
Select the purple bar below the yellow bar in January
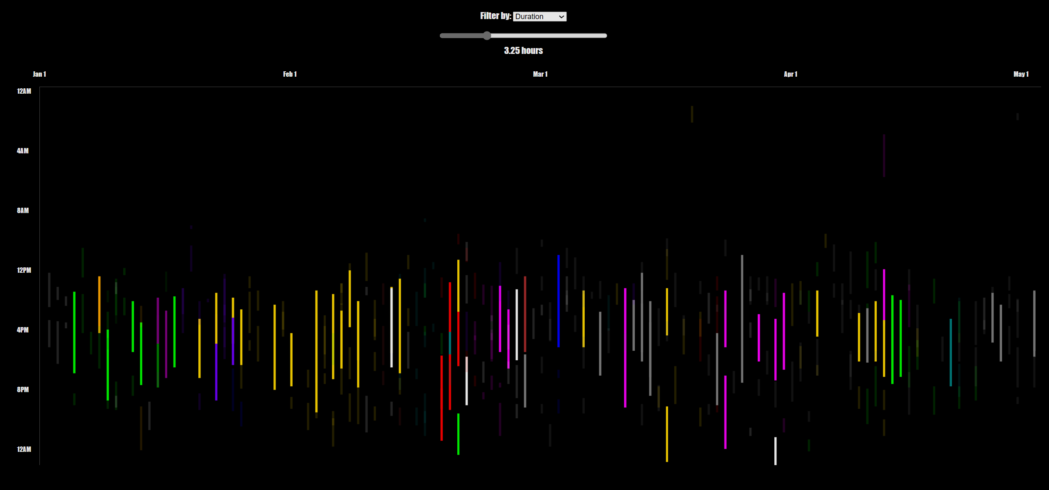coord(216,372)
